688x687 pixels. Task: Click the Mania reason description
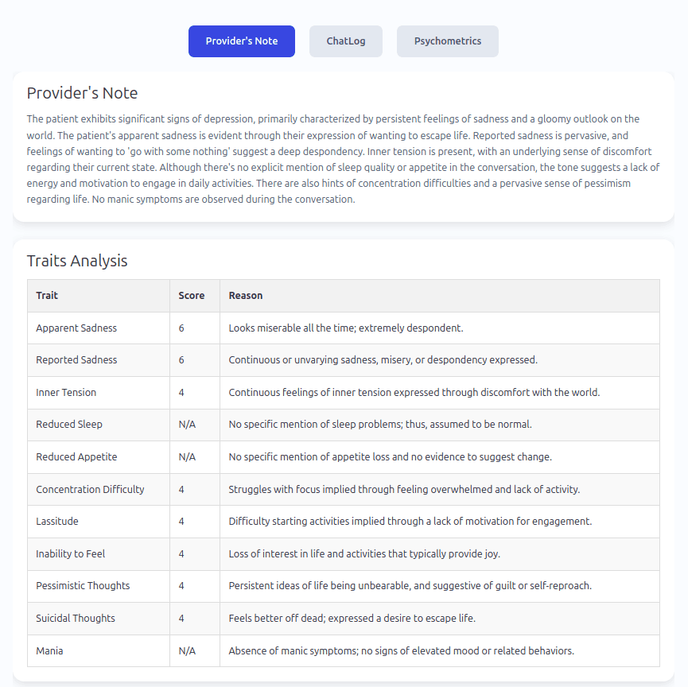[402, 650]
